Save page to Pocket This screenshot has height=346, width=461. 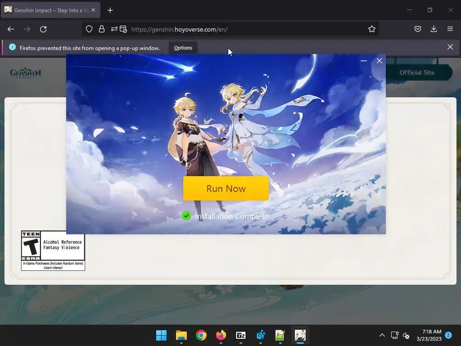pos(417,29)
